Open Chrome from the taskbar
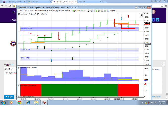 (x=19, y=103)
